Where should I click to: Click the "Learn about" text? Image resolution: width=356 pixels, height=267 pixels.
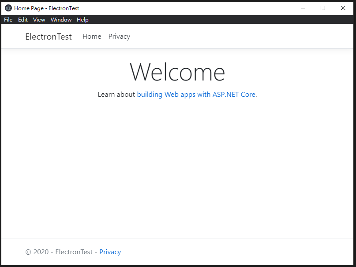coord(116,95)
